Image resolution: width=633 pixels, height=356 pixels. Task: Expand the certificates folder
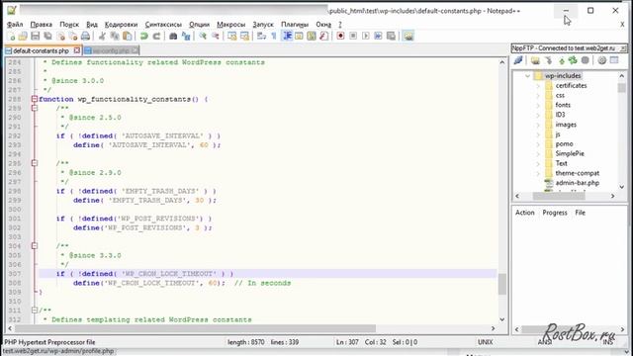[x=538, y=86]
